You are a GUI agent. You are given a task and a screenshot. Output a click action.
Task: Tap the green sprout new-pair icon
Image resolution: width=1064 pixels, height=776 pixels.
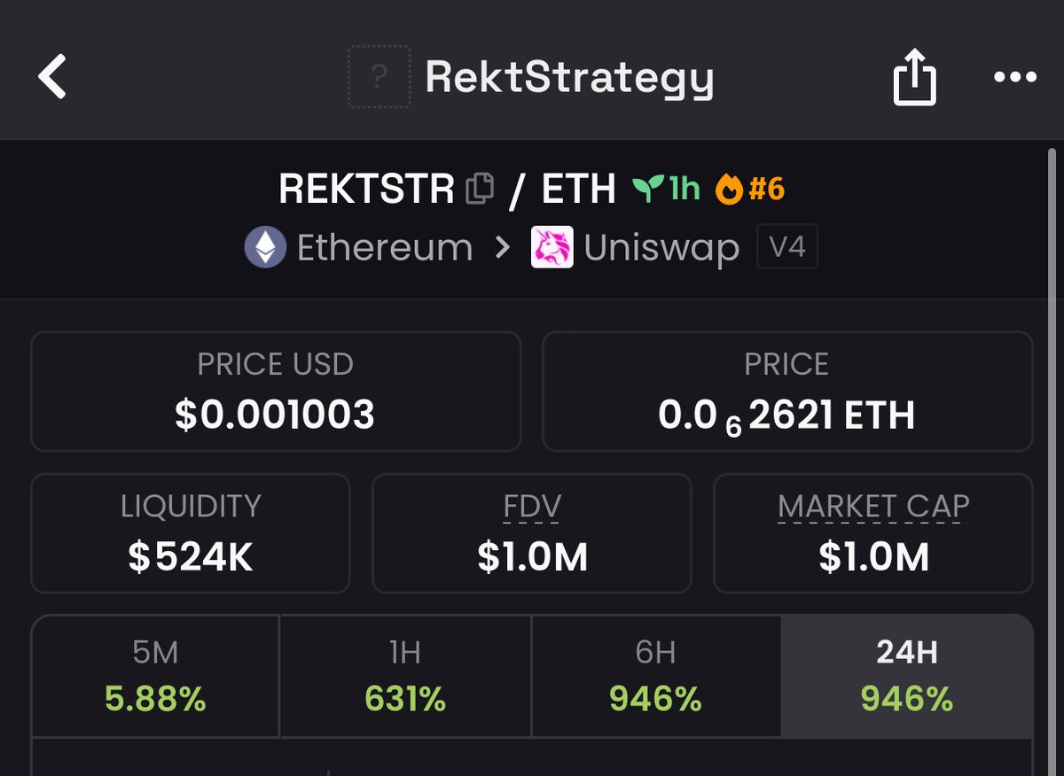(x=648, y=189)
